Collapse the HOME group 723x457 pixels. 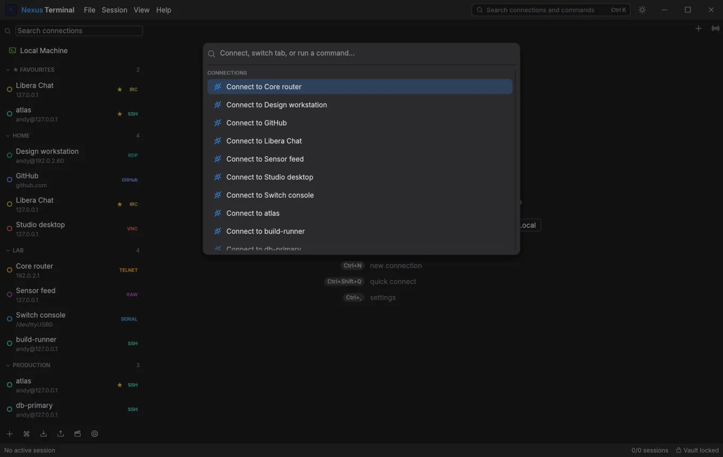pos(73,136)
